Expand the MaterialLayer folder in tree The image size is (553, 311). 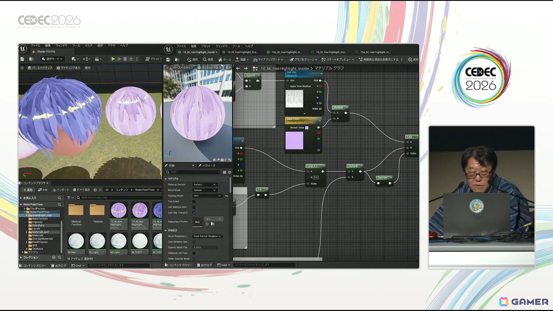(27, 232)
